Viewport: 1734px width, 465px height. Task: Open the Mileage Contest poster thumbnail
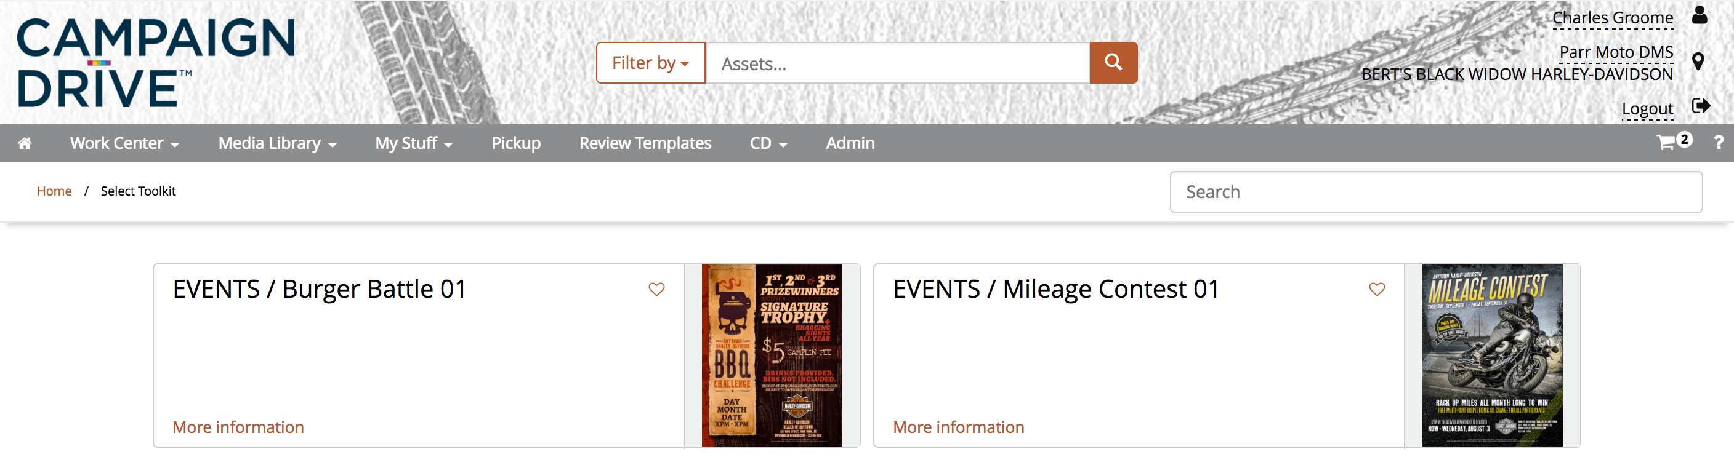[1491, 356]
